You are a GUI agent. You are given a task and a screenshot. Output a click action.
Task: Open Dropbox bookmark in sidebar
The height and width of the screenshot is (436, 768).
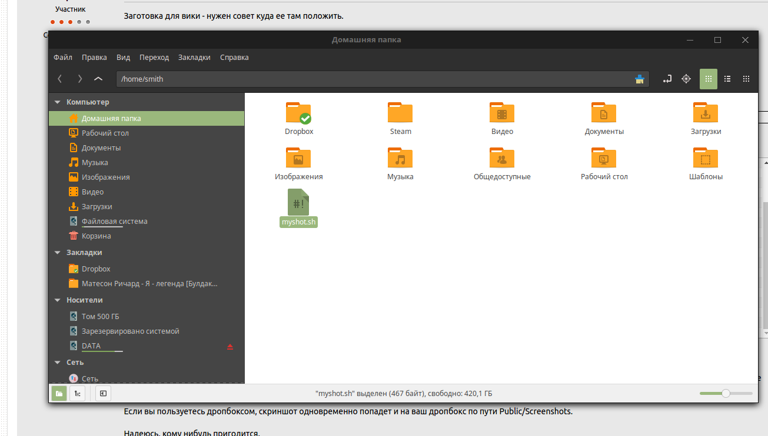pos(147,269)
